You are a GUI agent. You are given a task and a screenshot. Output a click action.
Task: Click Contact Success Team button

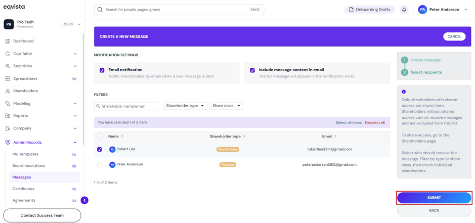pos(42,215)
